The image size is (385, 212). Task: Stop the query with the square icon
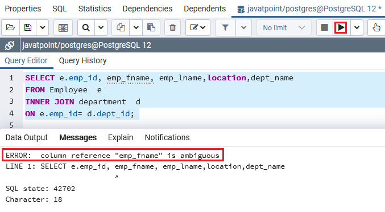coord(325,28)
